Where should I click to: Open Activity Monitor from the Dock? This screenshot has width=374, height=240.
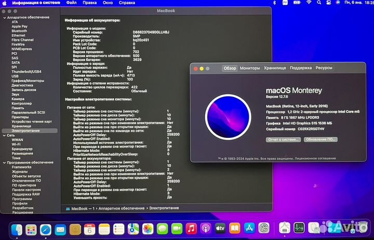299,228
